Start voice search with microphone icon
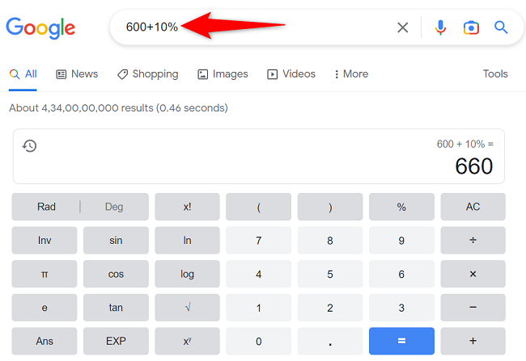The height and width of the screenshot is (361, 526). tap(440, 28)
